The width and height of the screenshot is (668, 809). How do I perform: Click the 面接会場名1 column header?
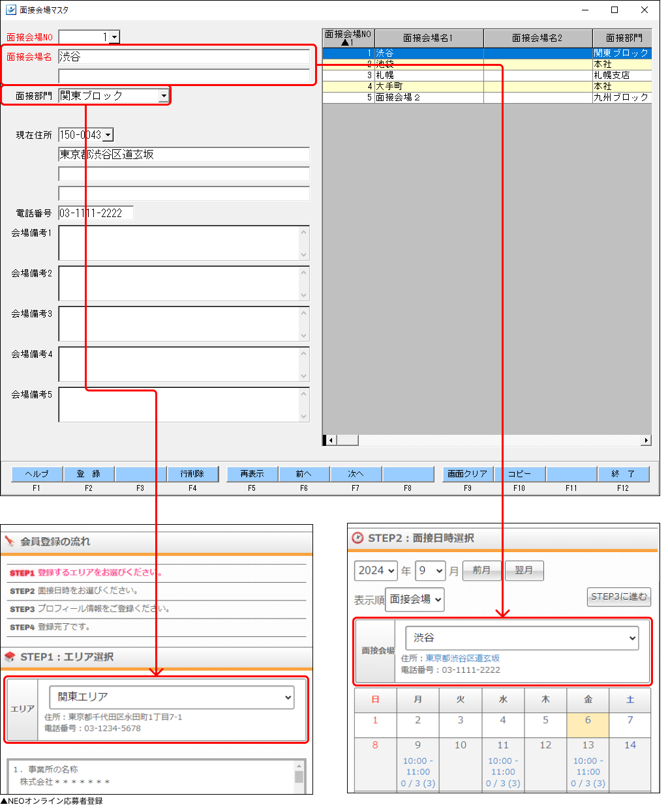point(429,38)
